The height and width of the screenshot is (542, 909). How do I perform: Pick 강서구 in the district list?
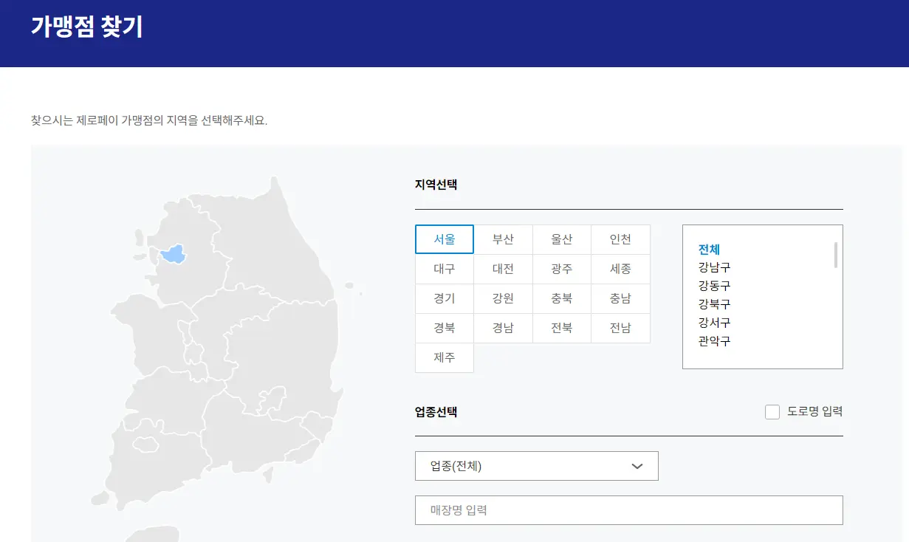pos(714,323)
